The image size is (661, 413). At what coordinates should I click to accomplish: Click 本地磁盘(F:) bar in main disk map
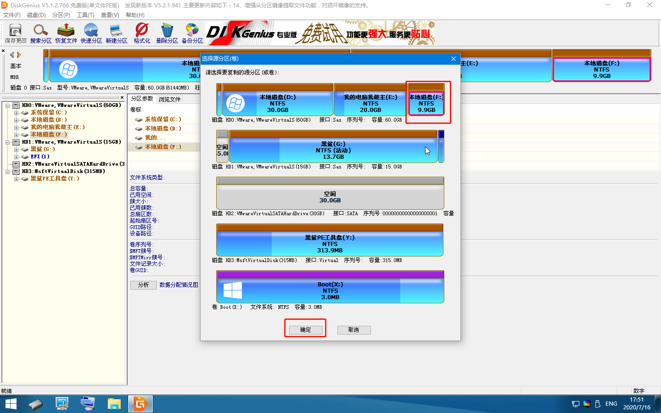coord(601,66)
